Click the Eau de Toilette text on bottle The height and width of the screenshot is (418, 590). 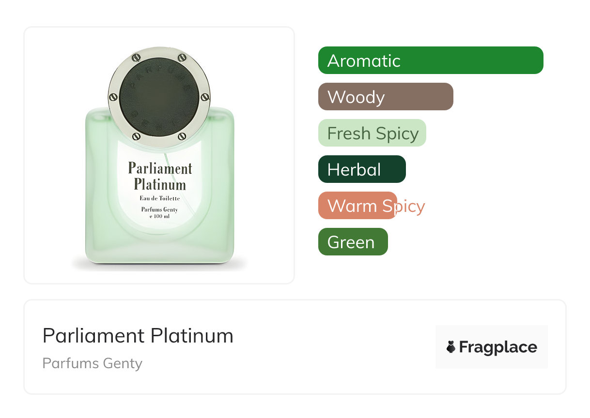(159, 198)
